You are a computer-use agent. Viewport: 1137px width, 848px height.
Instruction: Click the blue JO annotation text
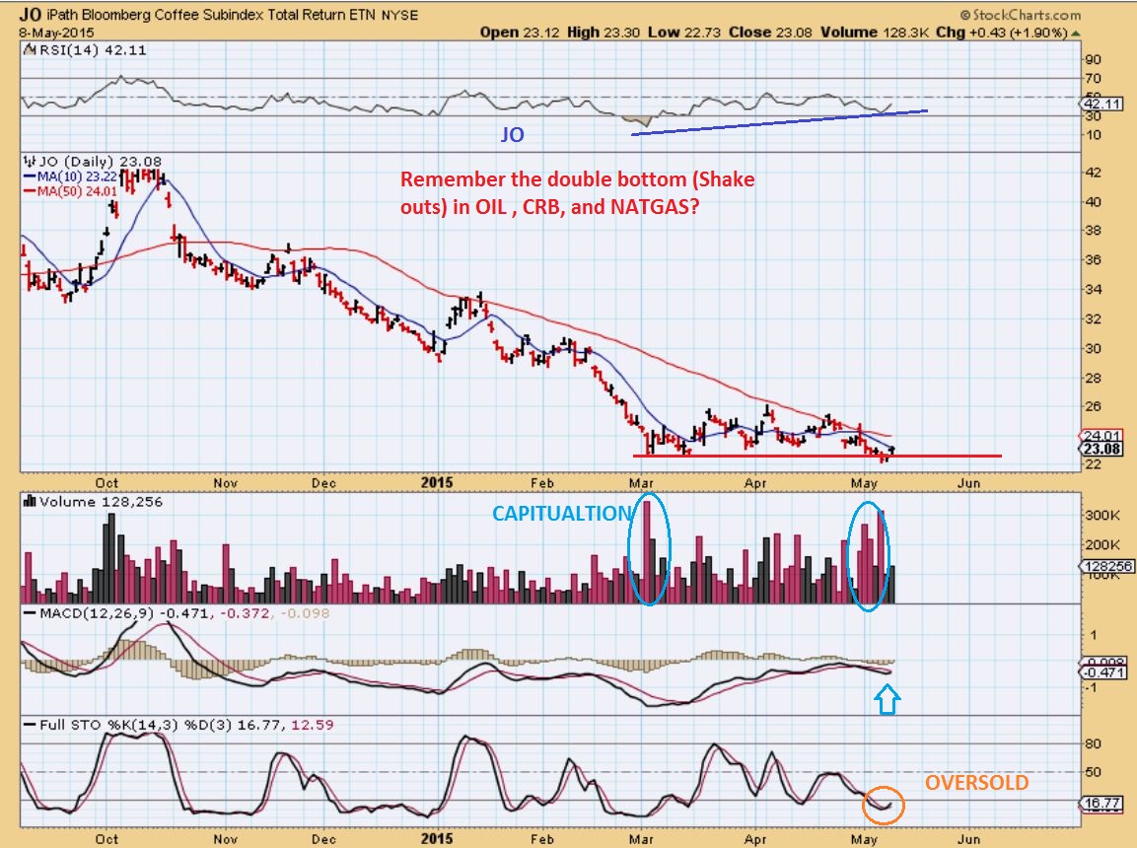[x=512, y=135]
